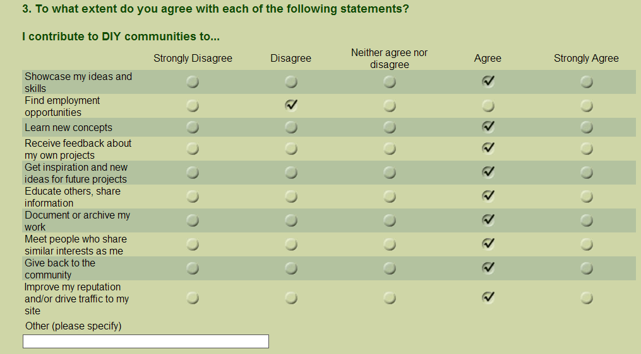
Task: Mark Strongly Agree for Get inspiration and new ideas
Action: pyautogui.click(x=586, y=173)
